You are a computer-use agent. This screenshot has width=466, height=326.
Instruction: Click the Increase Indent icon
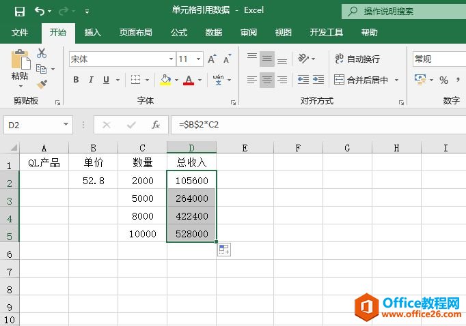(319, 80)
